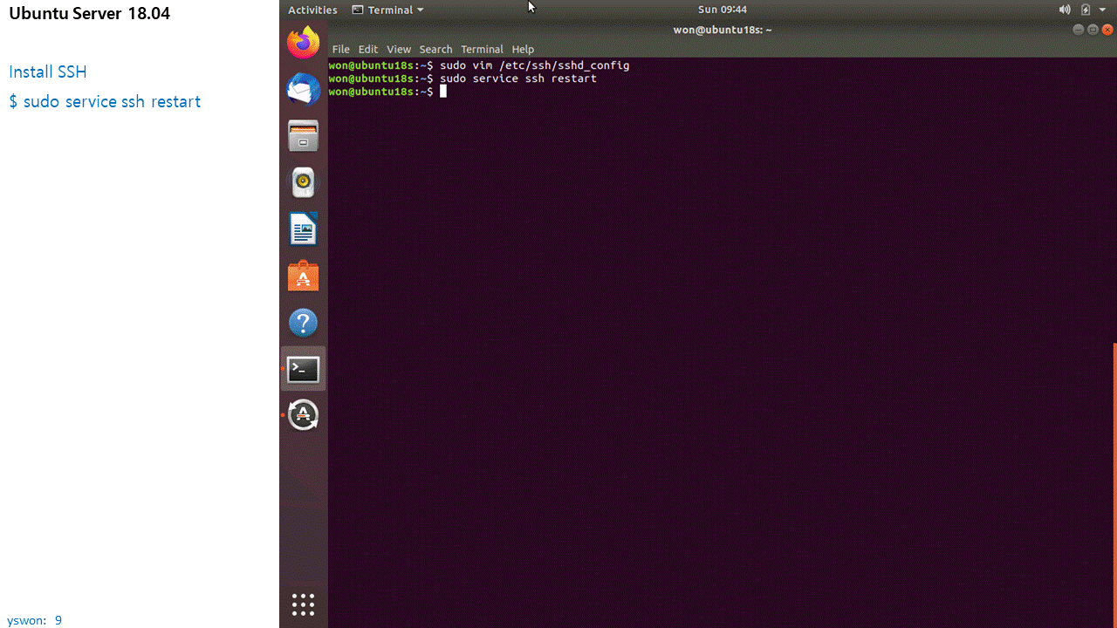Click the terminal cursor at the prompt

443,92
